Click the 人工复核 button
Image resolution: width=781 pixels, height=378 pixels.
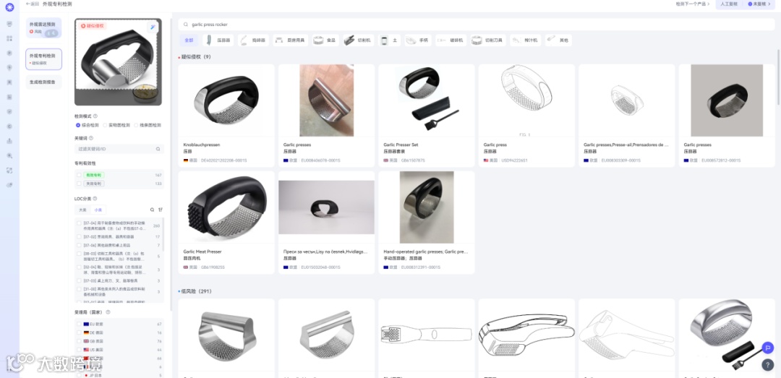click(729, 4)
